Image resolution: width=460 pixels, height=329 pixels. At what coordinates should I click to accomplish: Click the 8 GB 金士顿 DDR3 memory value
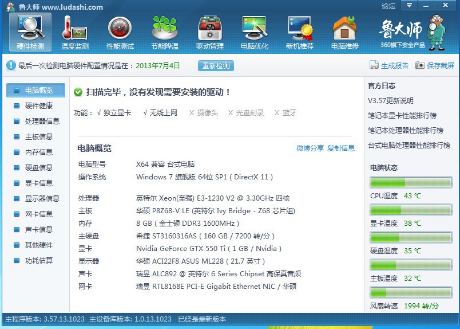pyautogui.click(x=188, y=224)
